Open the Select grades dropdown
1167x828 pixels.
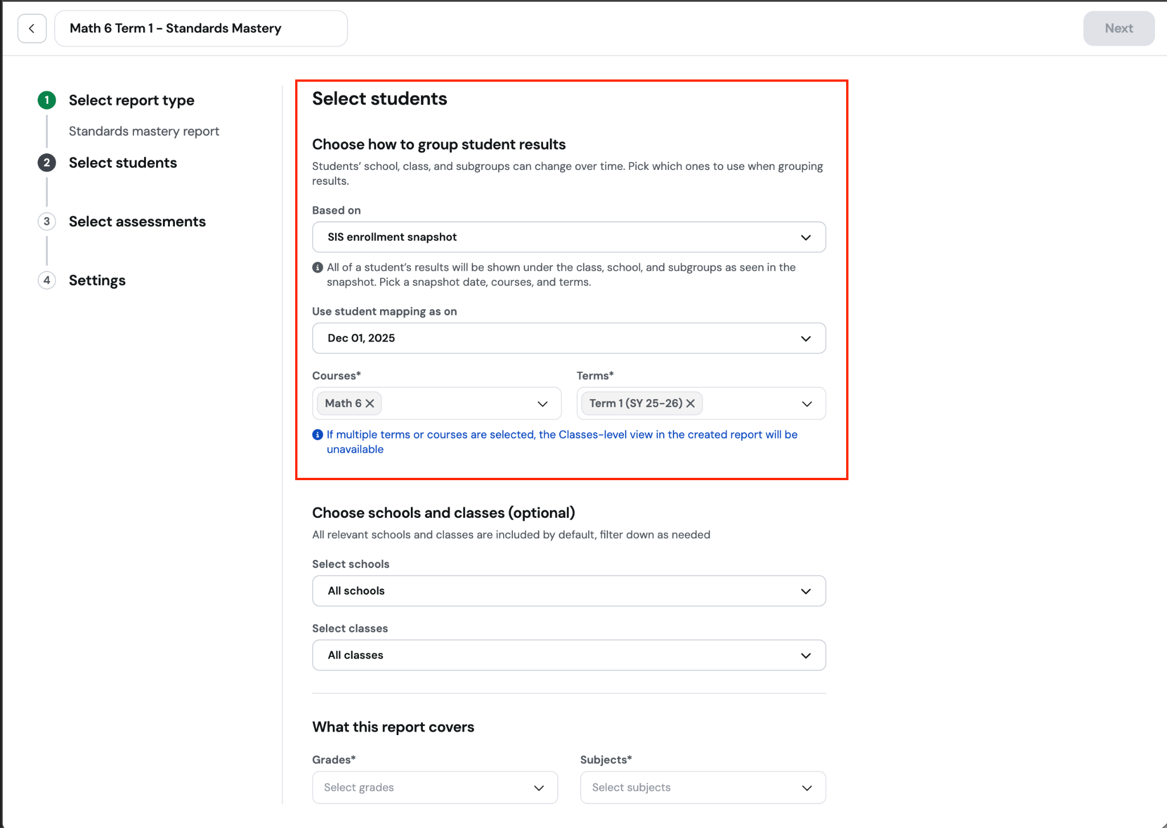435,788
